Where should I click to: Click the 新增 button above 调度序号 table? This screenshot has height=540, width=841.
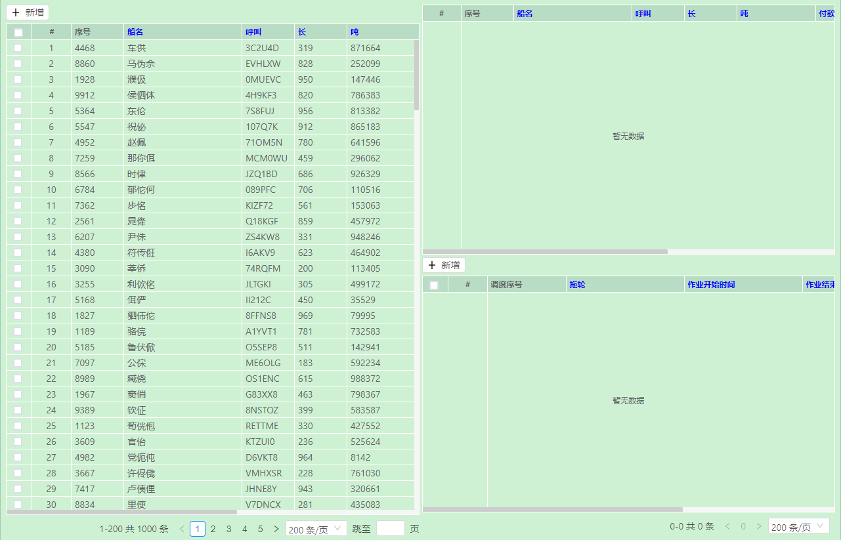tap(444, 265)
